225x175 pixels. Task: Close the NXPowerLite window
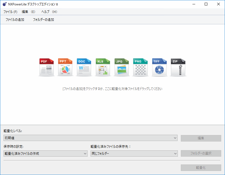218,4
